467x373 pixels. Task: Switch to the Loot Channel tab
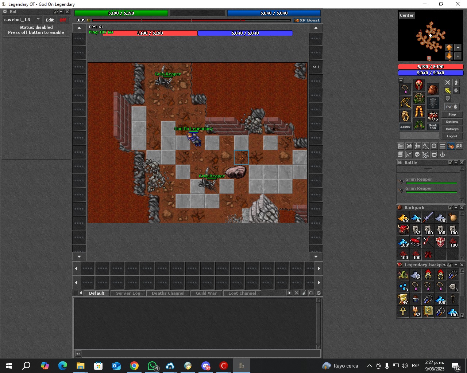click(x=242, y=293)
